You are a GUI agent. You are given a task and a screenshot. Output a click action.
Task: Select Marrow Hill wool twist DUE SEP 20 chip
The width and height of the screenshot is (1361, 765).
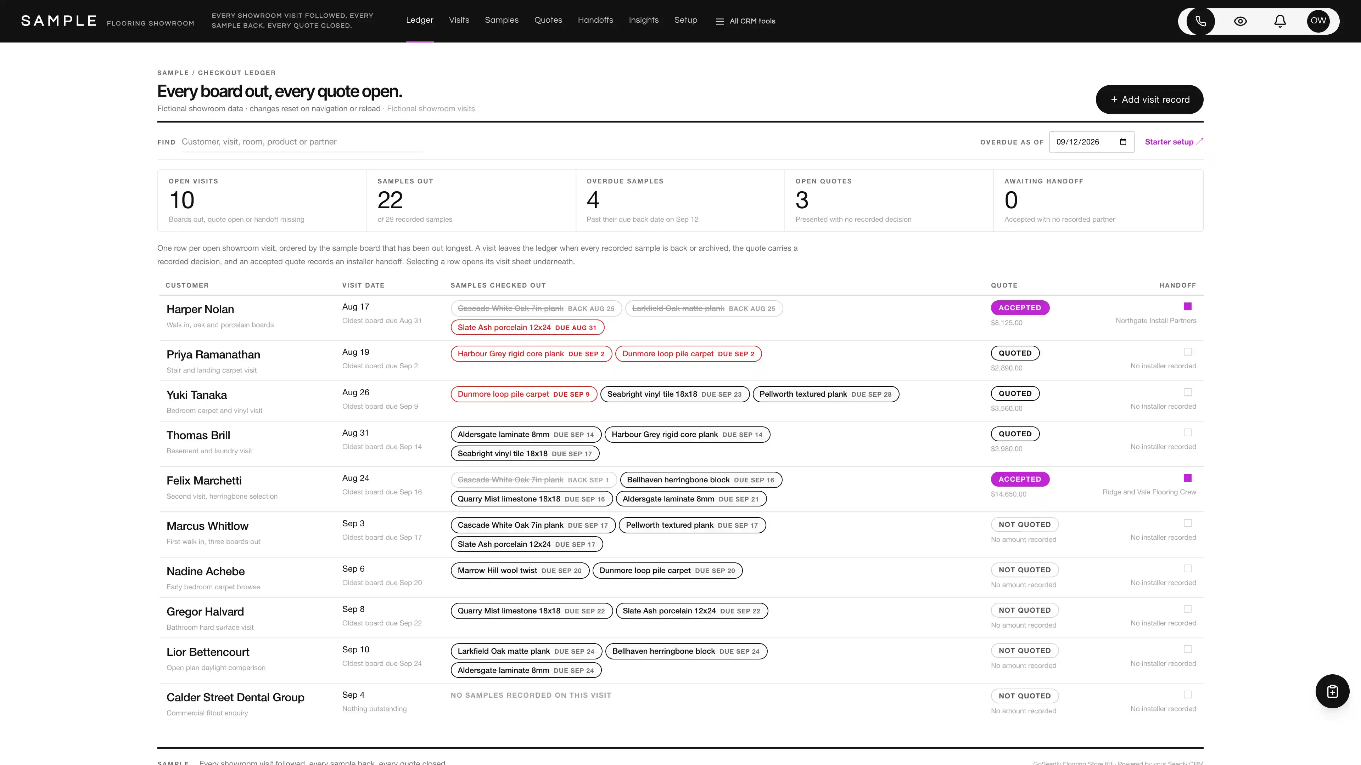point(519,570)
